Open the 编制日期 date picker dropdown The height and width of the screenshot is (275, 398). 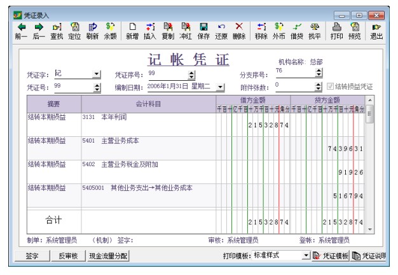[221, 87]
